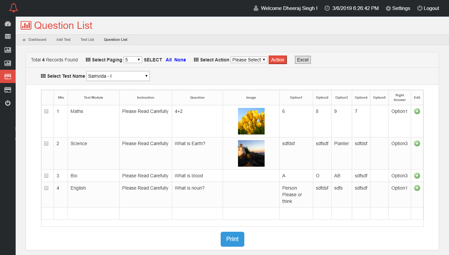Click the red notification bell icon
This screenshot has height=255, width=449.
point(14,8)
